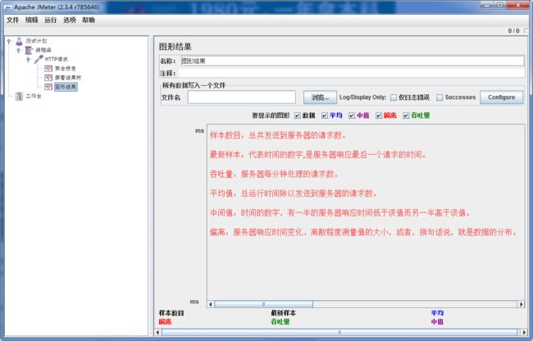Click the 图形结果 panel heading
This screenshot has width=533, height=341.
(175, 47)
